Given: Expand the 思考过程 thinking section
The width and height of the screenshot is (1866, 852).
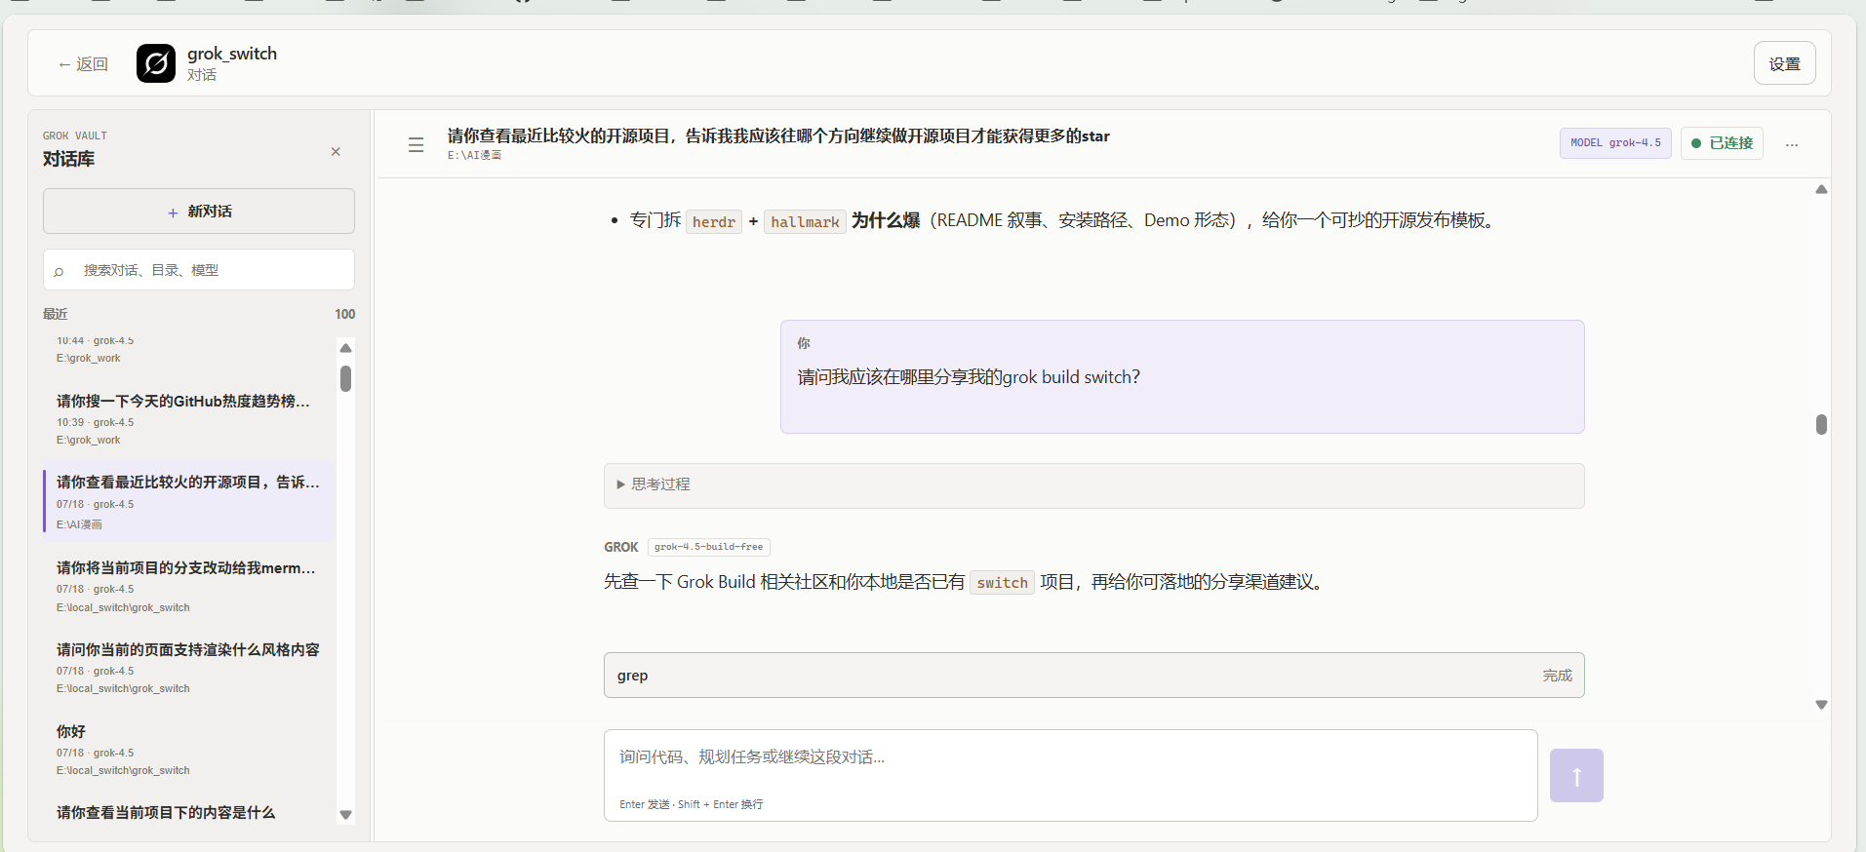Looking at the screenshot, I should click(x=1093, y=484).
